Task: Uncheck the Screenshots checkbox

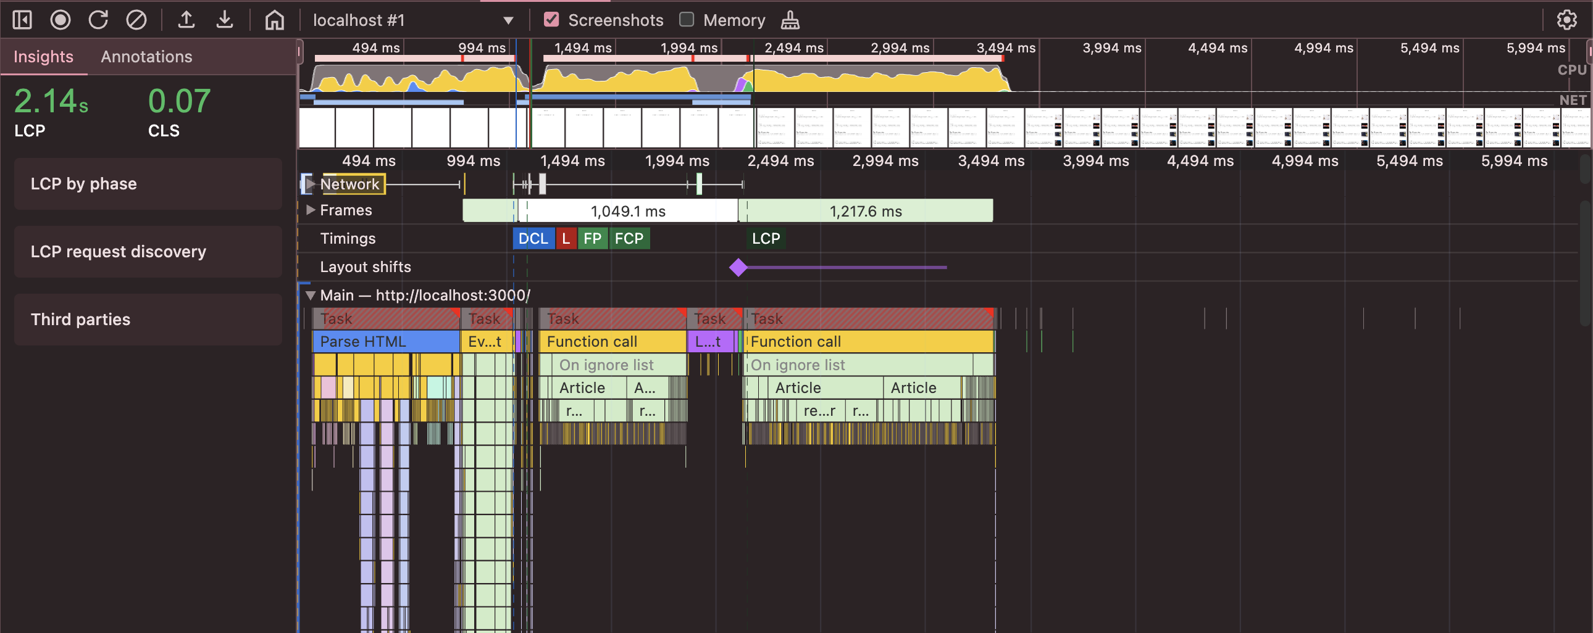Action: click(551, 20)
